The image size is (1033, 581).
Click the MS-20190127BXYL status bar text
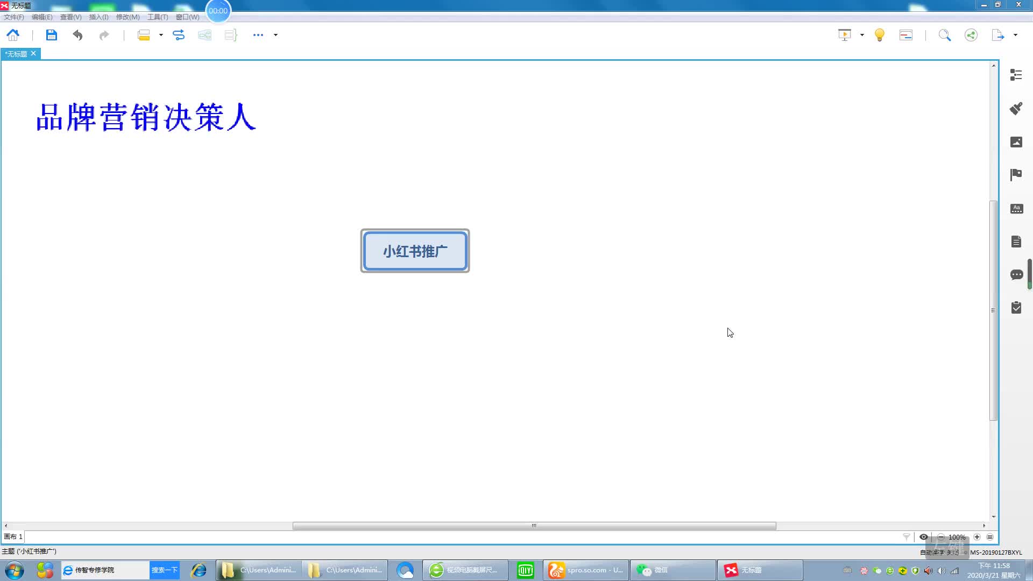pos(996,552)
